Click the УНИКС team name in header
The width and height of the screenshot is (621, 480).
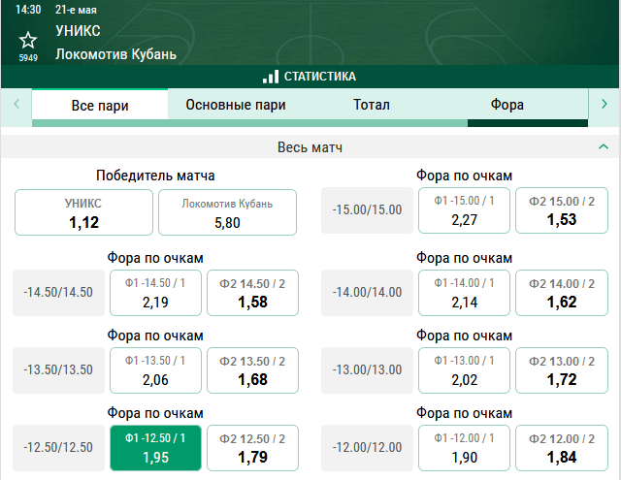point(78,31)
